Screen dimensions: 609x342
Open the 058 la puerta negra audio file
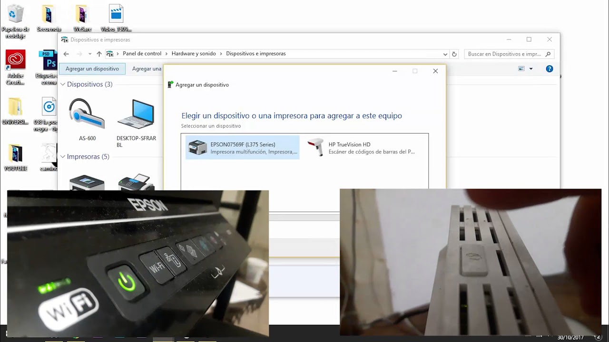coord(48,114)
